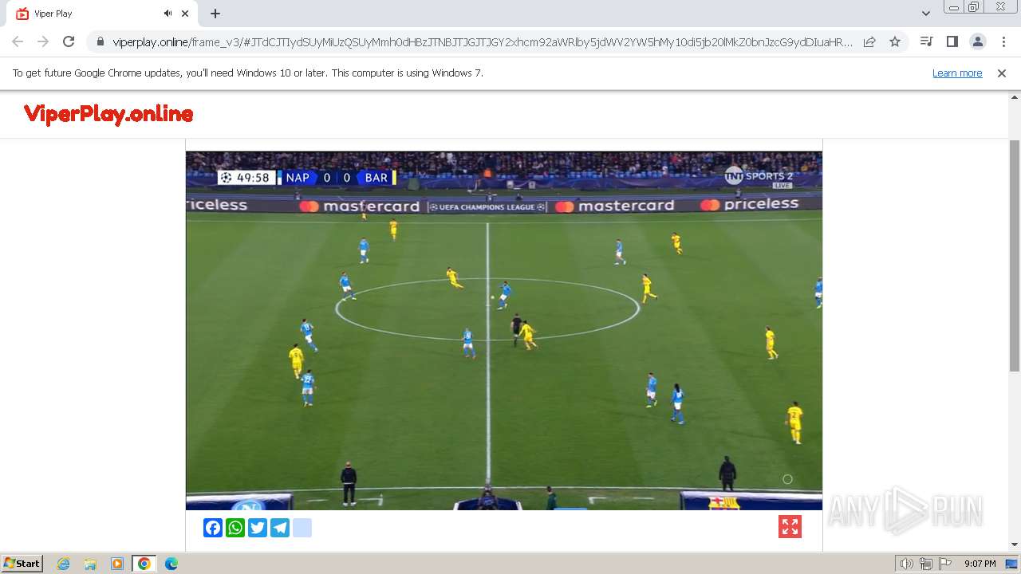Go back to previous page
Image resolution: width=1021 pixels, height=574 pixels.
pyautogui.click(x=18, y=42)
